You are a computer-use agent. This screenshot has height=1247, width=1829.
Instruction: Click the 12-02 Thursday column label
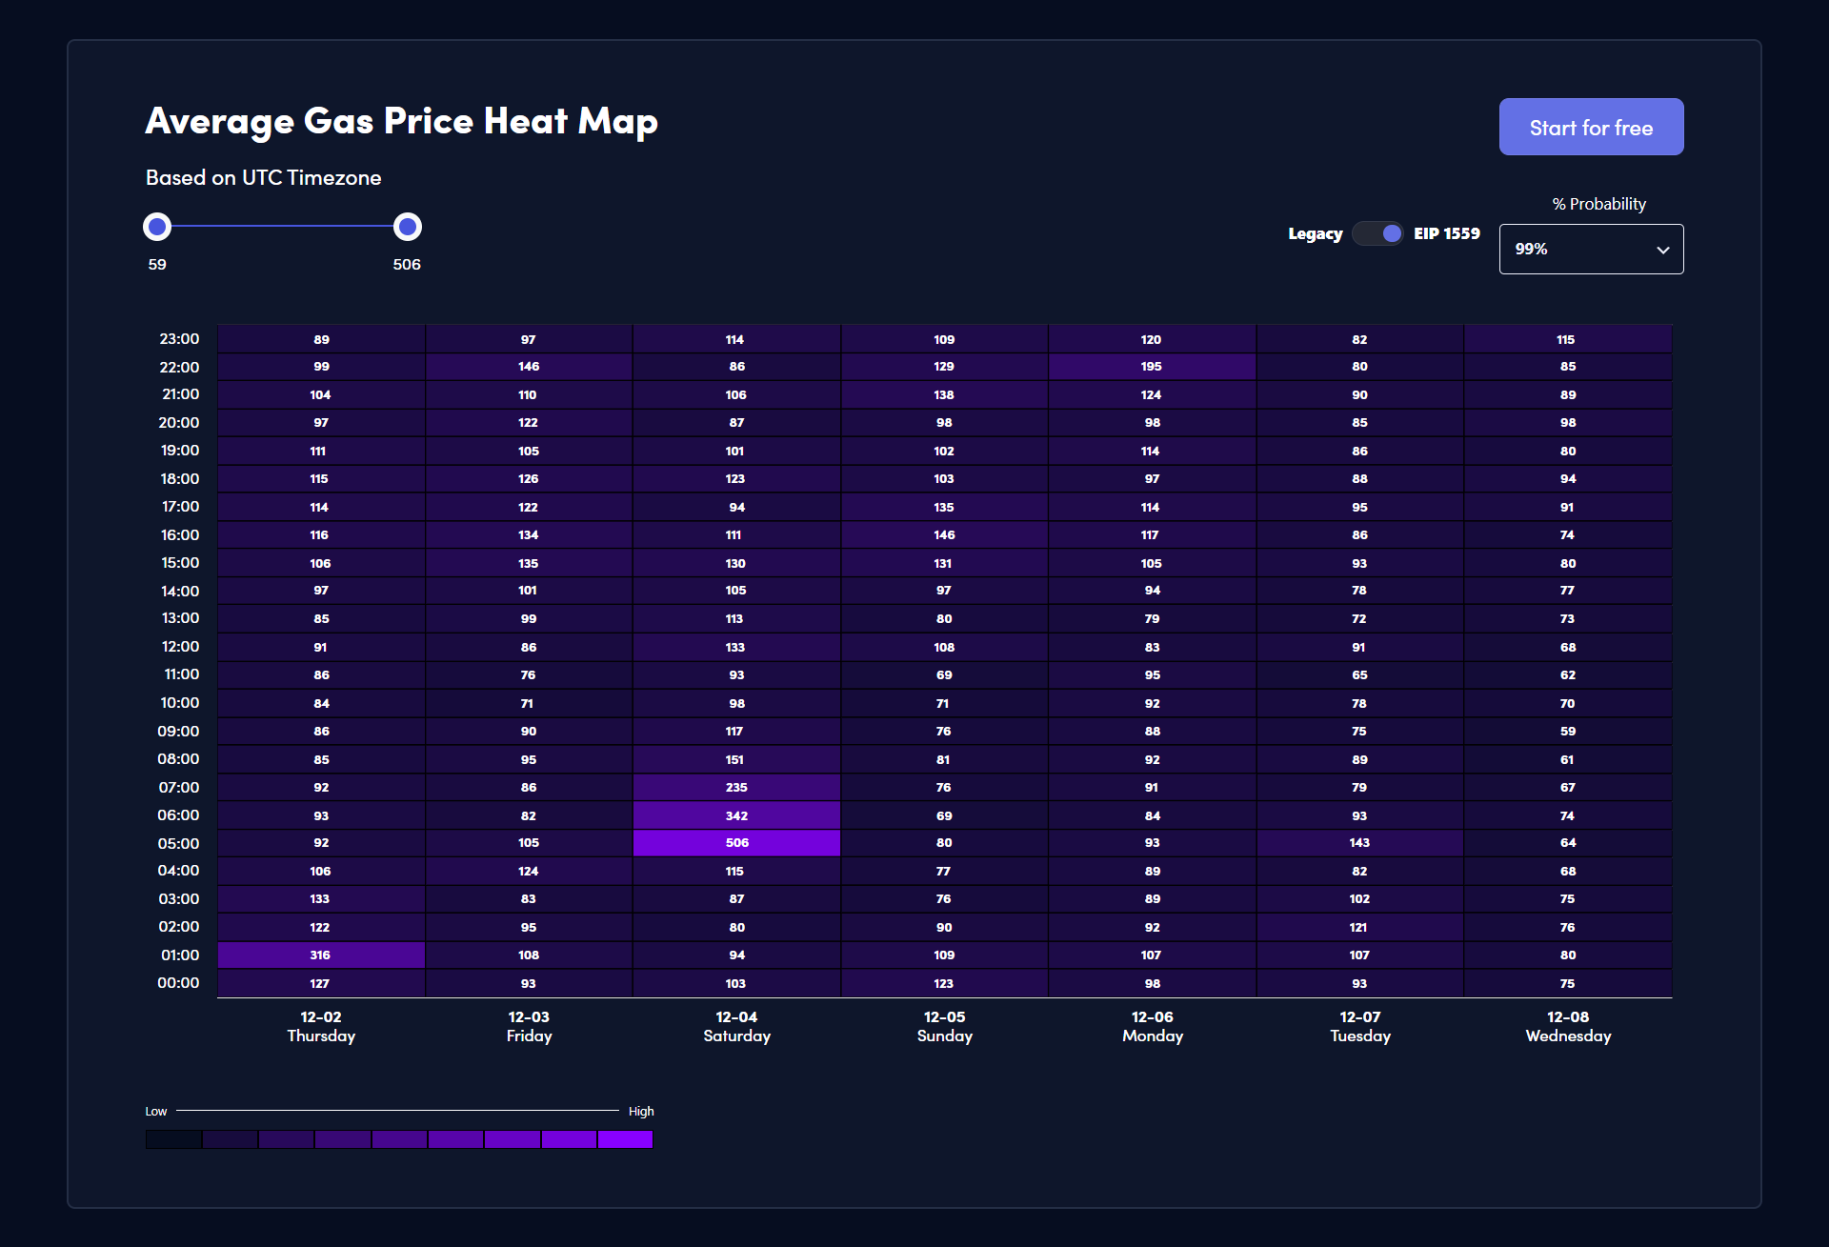[x=321, y=1026]
